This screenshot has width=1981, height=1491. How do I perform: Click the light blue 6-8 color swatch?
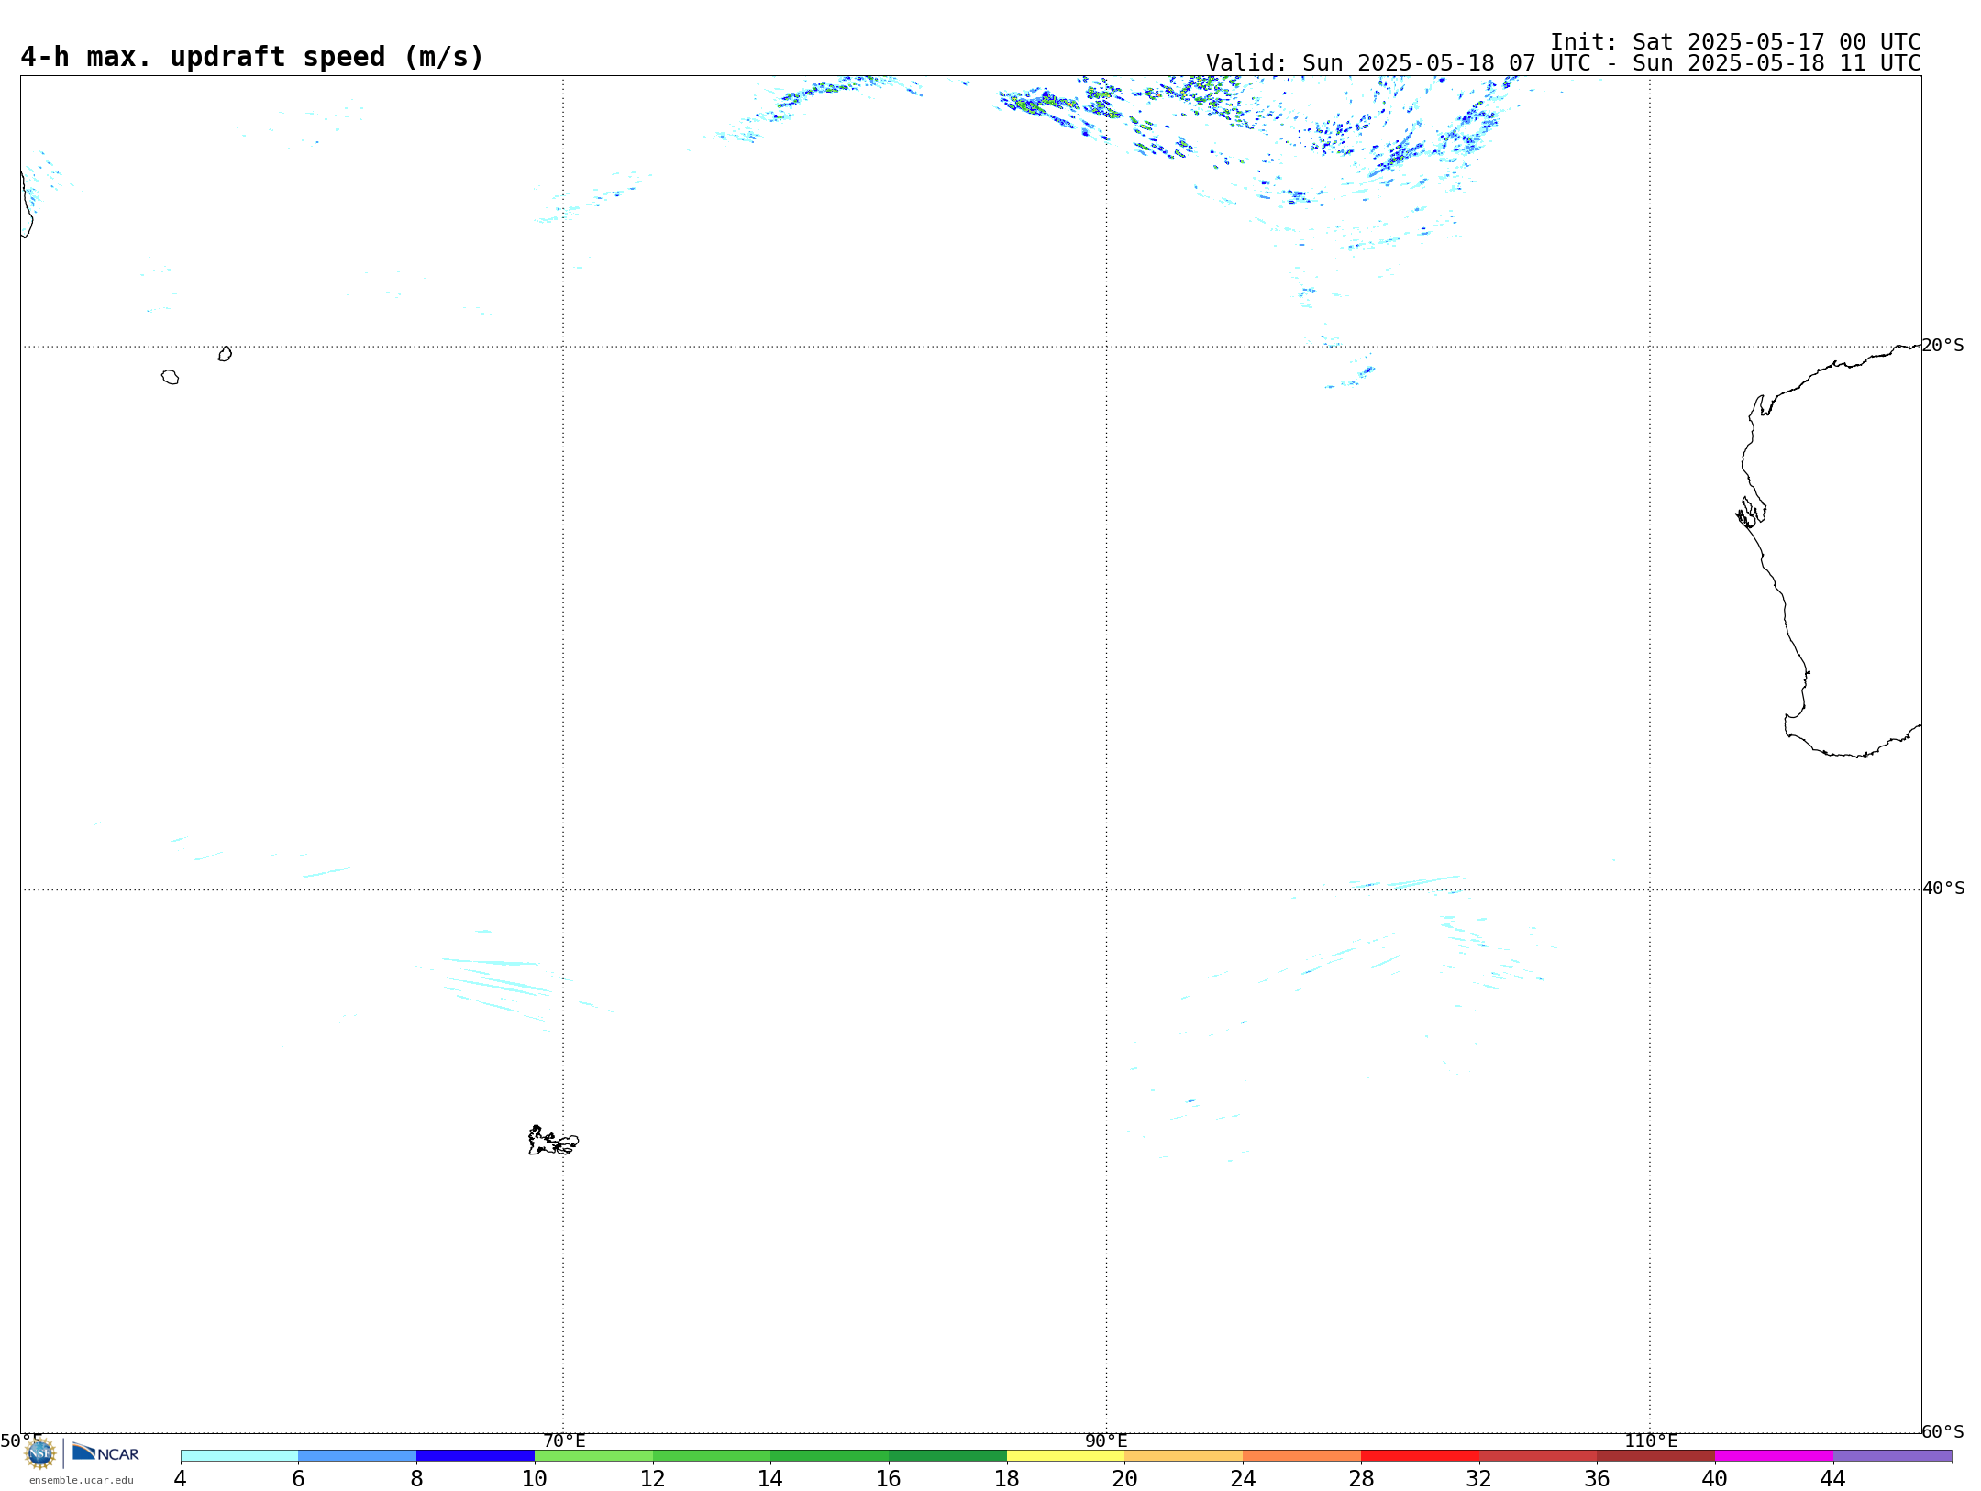(x=358, y=1455)
